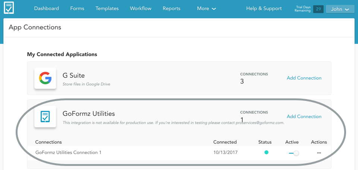358x170 pixels.
Task: Click the G Suite connections count 3
Action: point(242,82)
